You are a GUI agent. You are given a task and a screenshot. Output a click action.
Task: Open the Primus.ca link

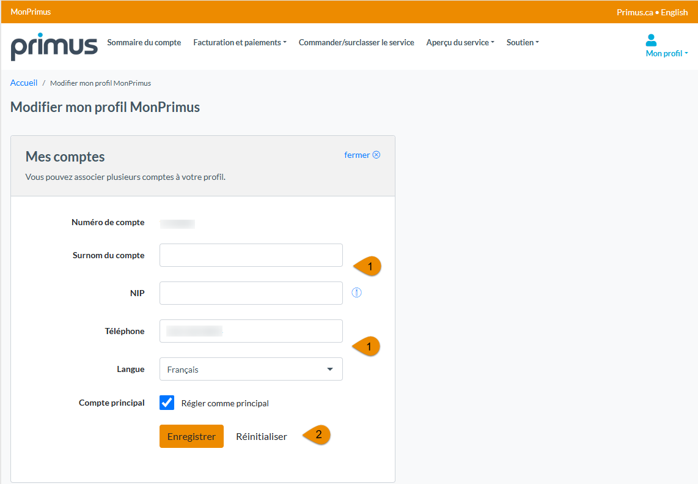(635, 12)
